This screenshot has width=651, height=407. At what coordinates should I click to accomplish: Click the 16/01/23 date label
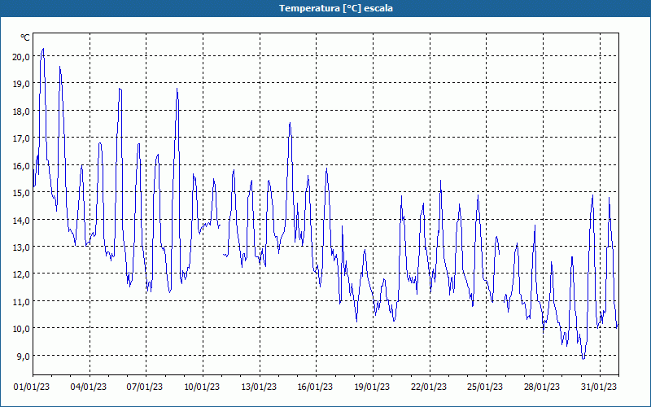[315, 387]
